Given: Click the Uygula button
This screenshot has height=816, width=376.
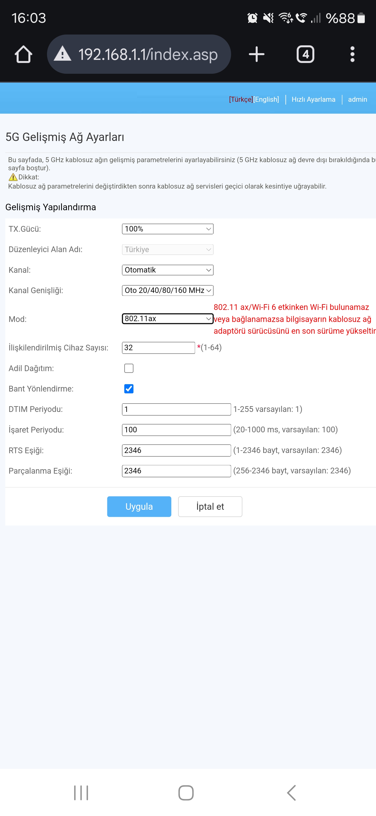Looking at the screenshot, I should pos(139,507).
